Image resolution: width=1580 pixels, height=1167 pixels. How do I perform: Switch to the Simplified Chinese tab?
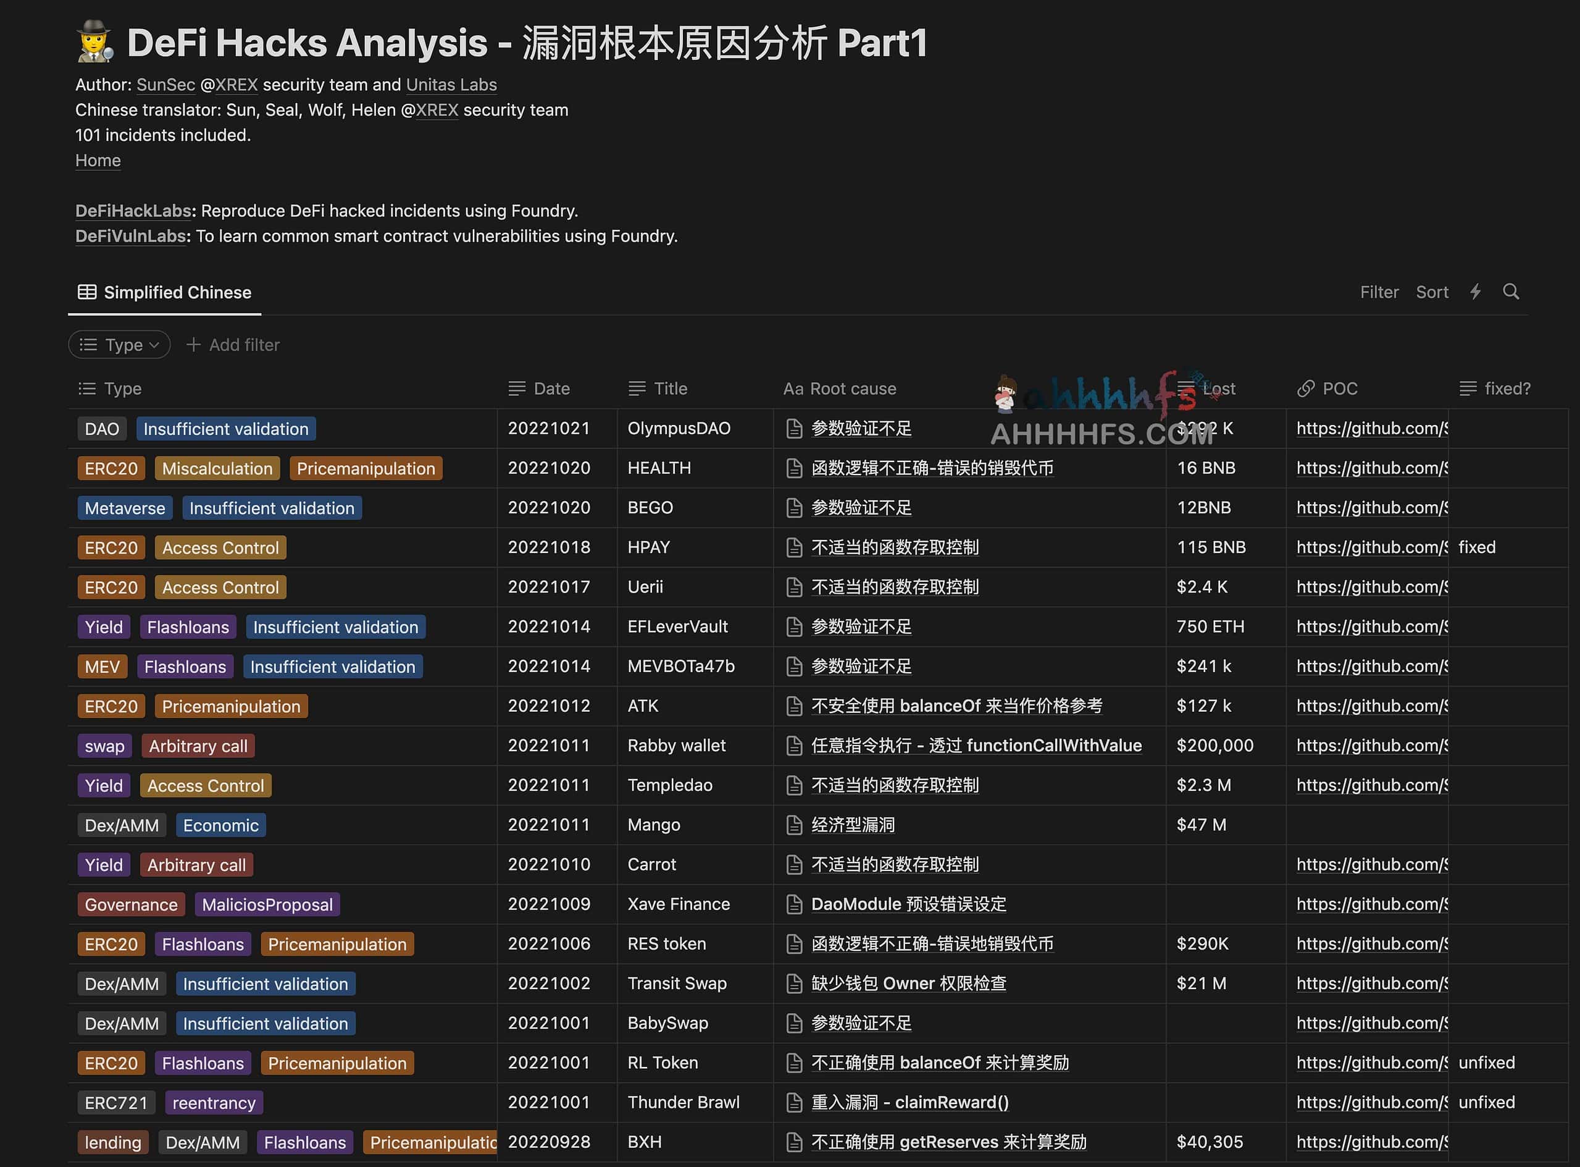(177, 292)
